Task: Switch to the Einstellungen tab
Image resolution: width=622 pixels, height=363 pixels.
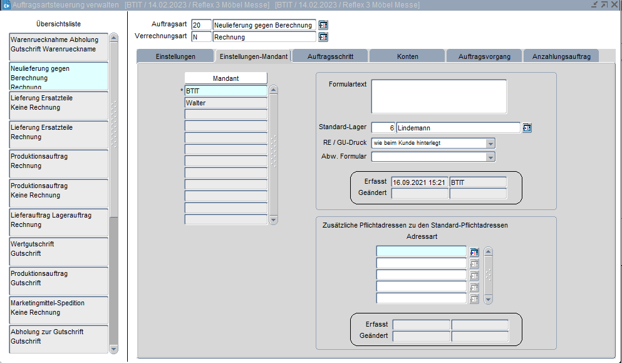Action: point(175,56)
